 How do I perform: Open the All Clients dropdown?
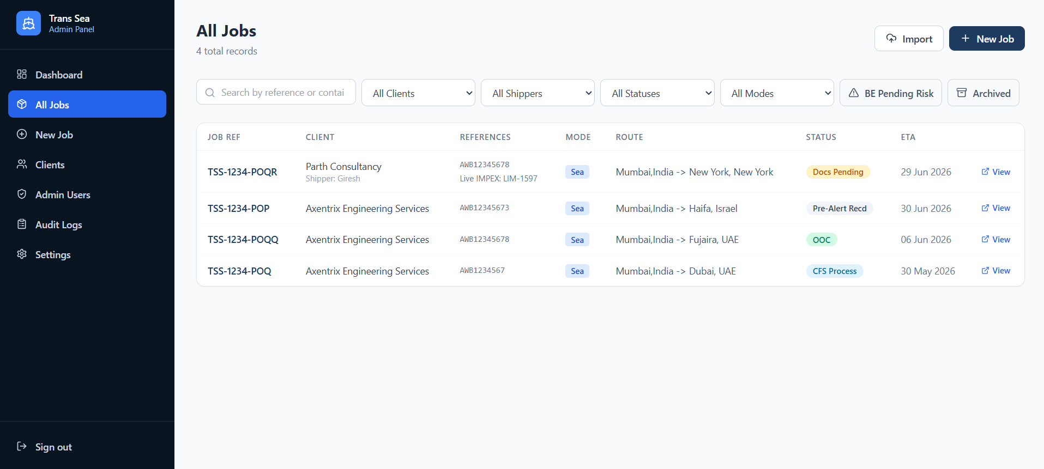click(418, 93)
